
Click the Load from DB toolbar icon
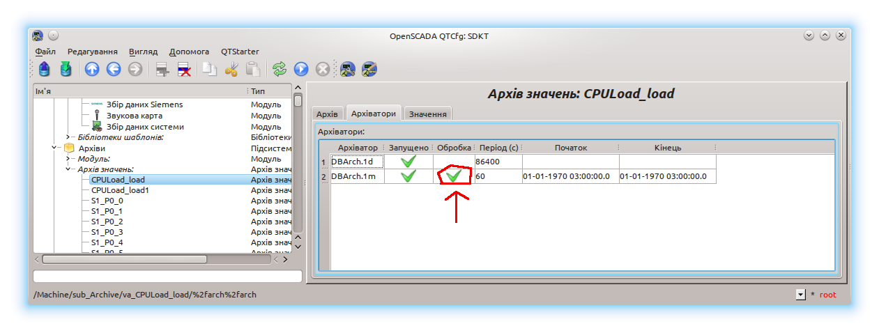(45, 69)
